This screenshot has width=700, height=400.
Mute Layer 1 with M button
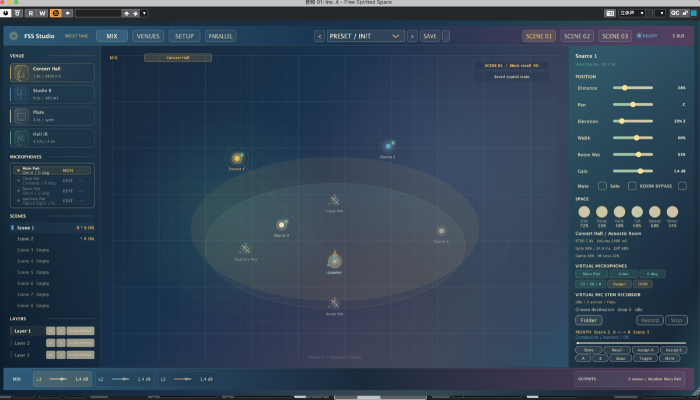coord(51,331)
